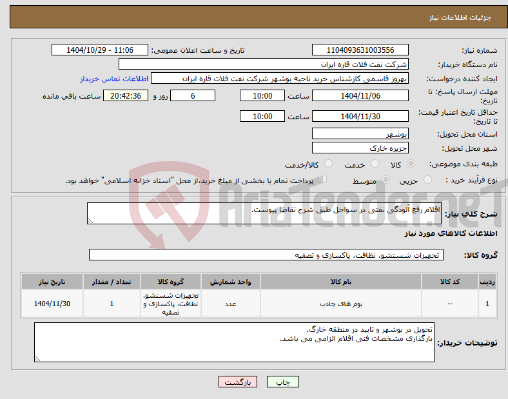The height and width of the screenshot is (399, 508).
Task: Click the remaining days field showing 6
Action: coord(193,96)
